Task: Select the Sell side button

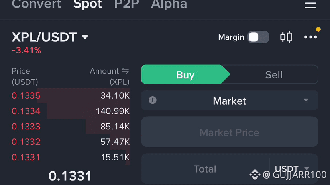Action: [x=274, y=75]
